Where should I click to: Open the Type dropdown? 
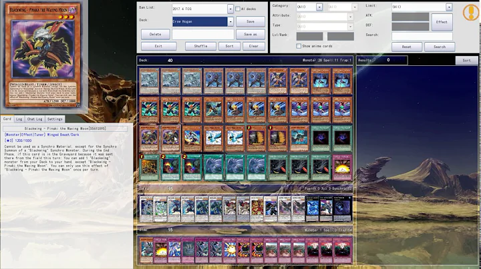coord(350,26)
